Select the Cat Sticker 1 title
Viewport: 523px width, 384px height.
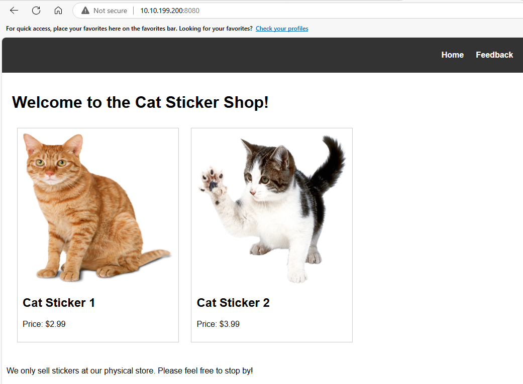click(59, 303)
